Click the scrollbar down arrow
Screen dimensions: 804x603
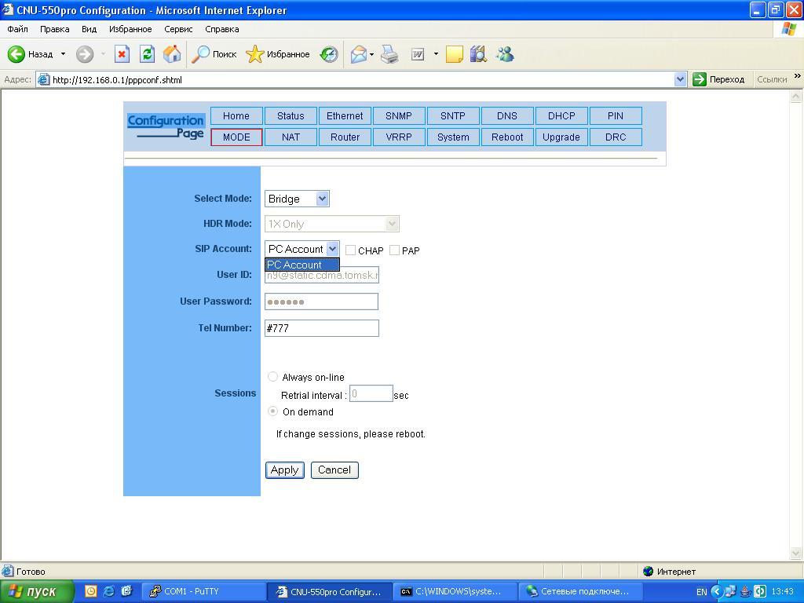coord(796,554)
